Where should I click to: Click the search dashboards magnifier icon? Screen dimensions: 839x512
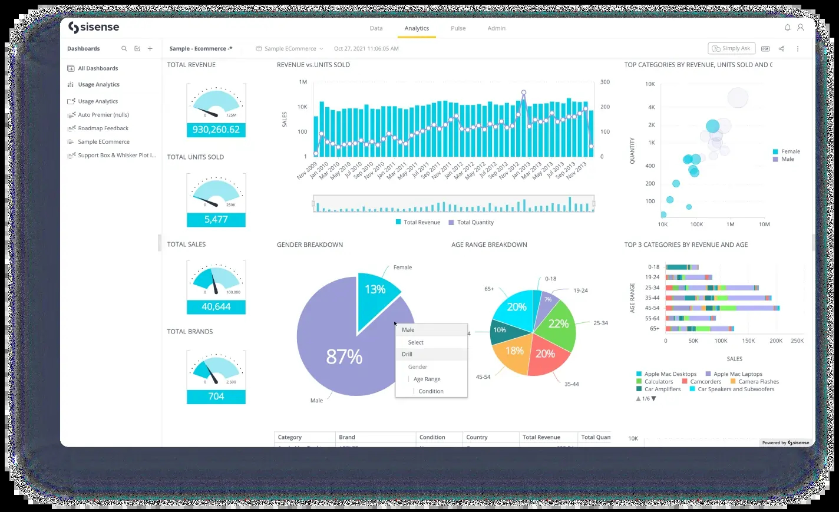tap(124, 49)
